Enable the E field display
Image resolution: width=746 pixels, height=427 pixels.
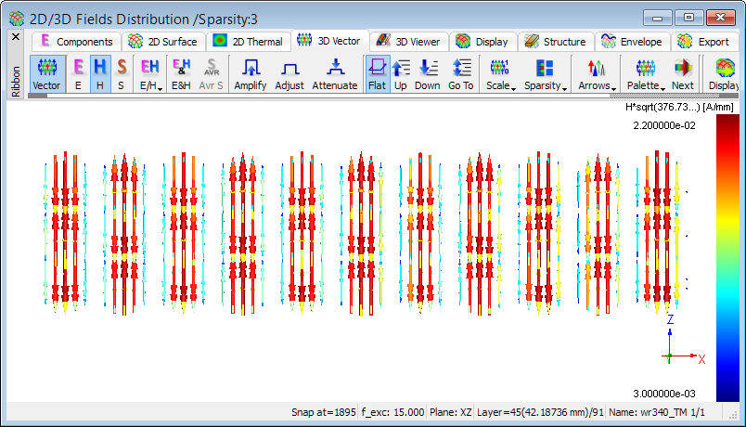coord(78,74)
